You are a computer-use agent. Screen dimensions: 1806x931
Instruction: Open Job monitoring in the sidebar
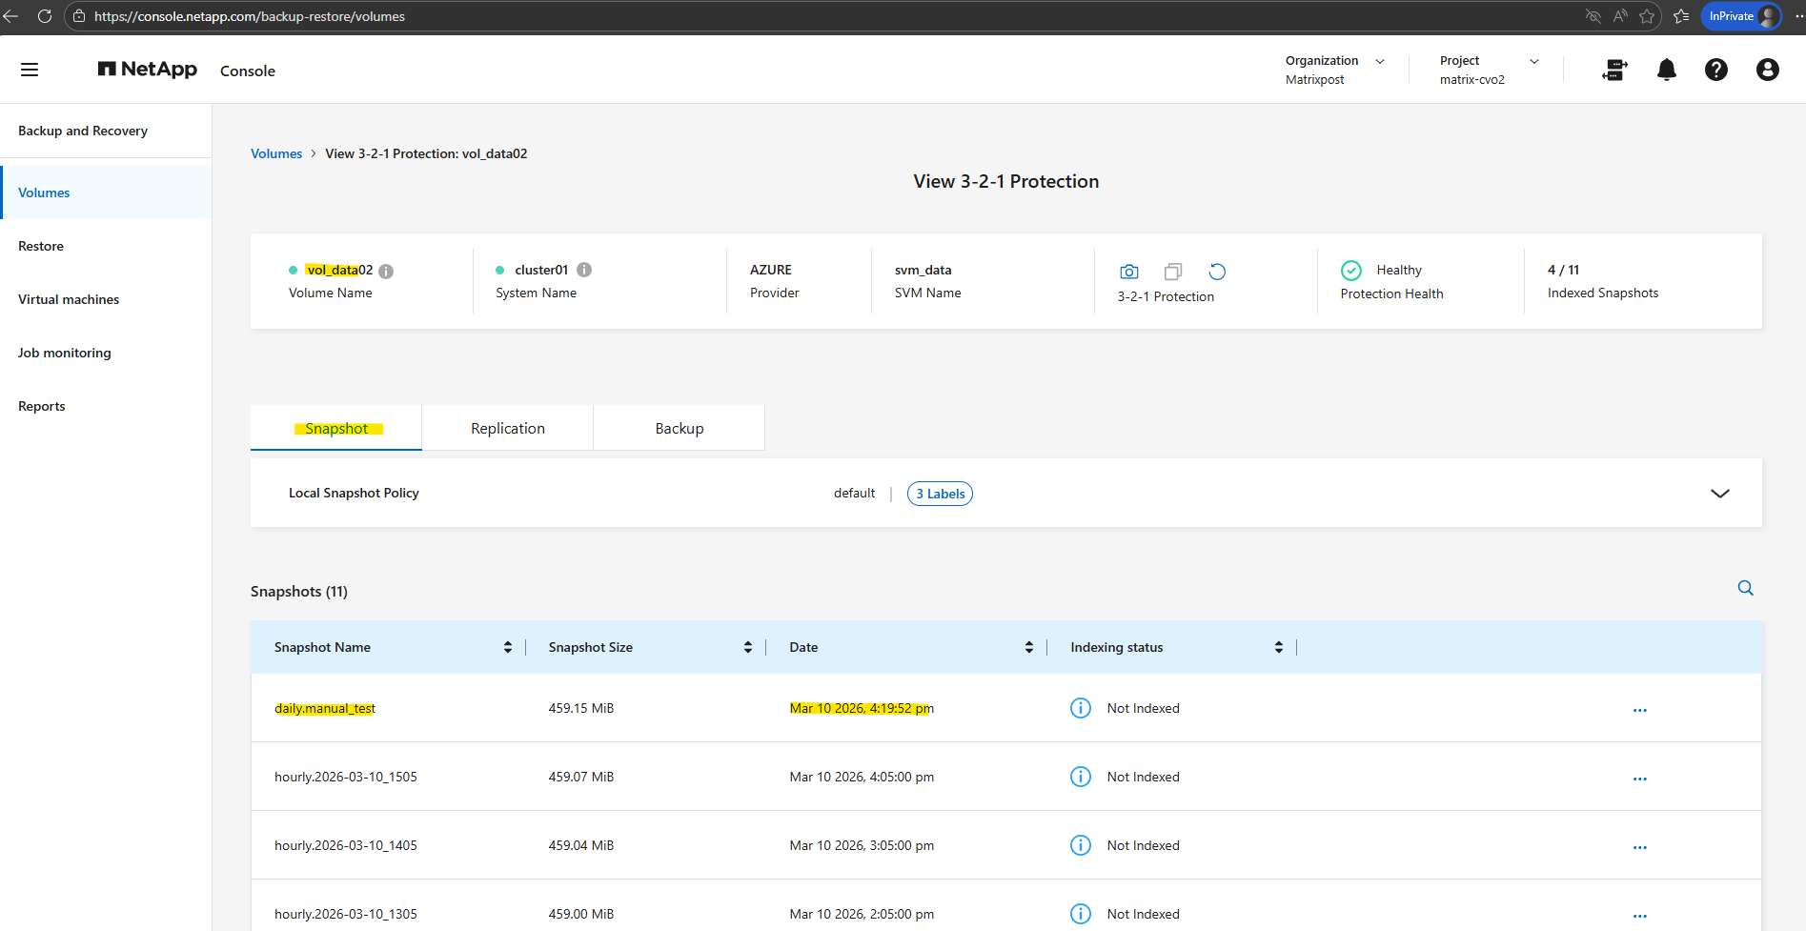[65, 353]
